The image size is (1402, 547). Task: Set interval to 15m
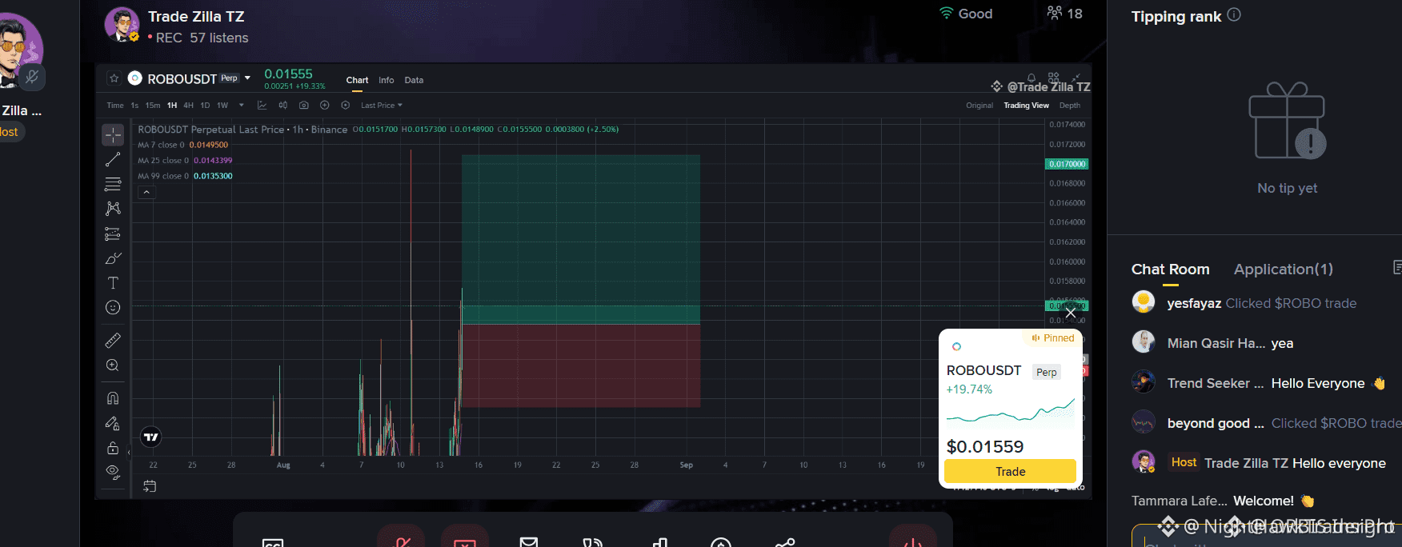pos(152,106)
